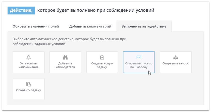Open the Обновить значения полей tab
This screenshot has height=112, width=211.
(x=36, y=26)
